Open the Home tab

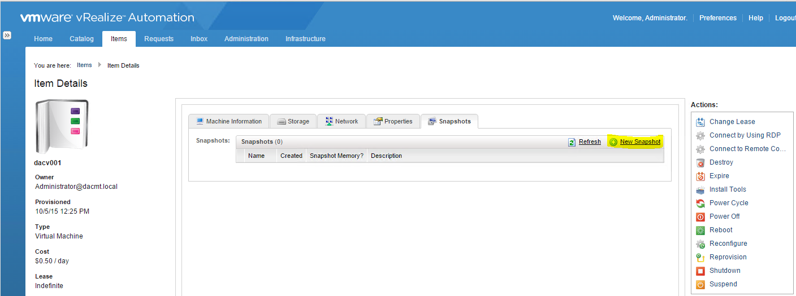coord(43,39)
